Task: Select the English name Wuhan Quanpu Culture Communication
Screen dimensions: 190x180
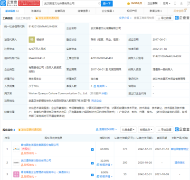Action: click(x=58, y=93)
